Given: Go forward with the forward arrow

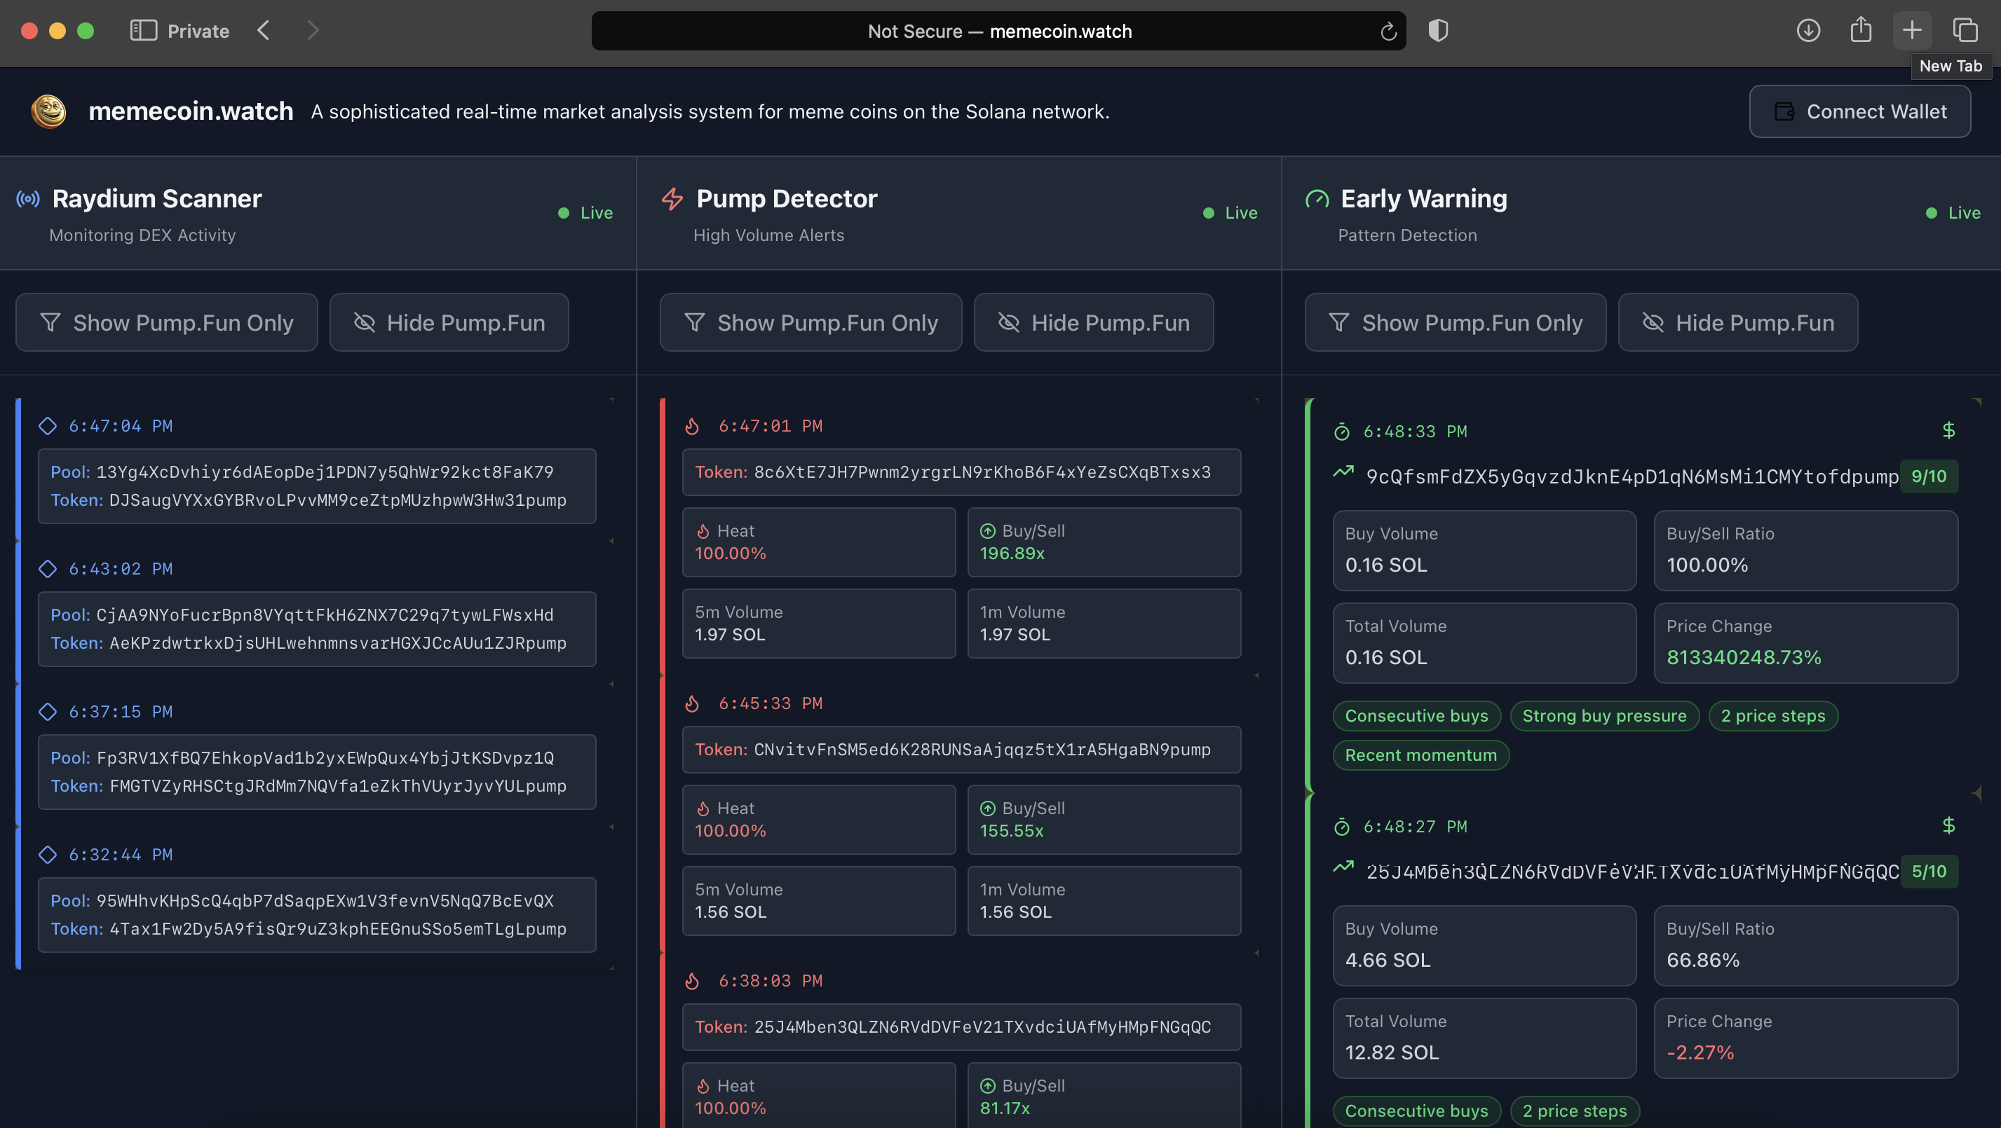Looking at the screenshot, I should (313, 31).
